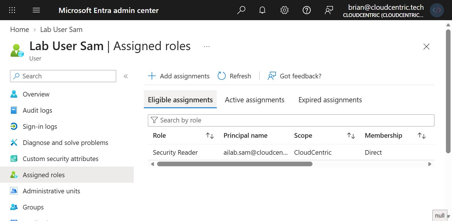Switch to Active assignments tab
452x221 pixels.
255,100
